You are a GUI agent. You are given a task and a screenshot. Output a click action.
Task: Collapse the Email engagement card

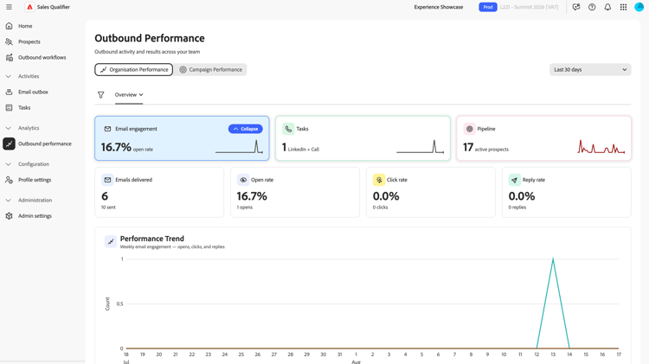pos(246,129)
